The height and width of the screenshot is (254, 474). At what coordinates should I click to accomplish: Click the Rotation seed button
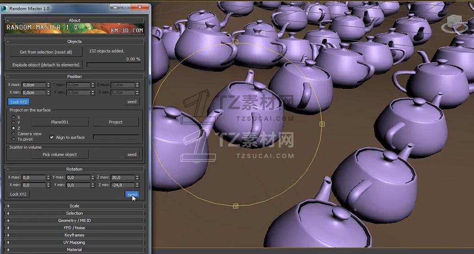pyautogui.click(x=132, y=194)
